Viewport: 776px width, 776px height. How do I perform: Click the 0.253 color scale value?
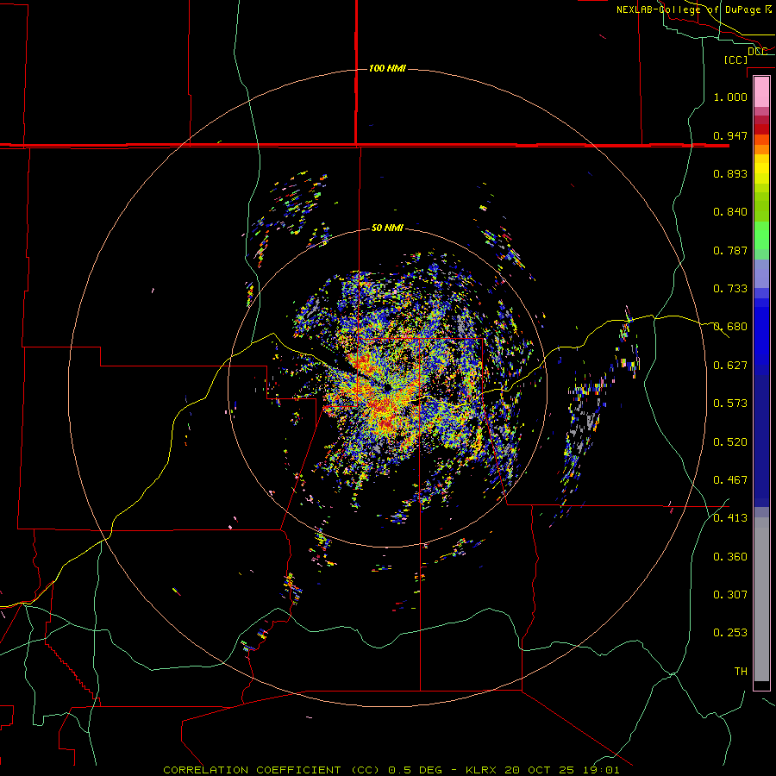point(730,633)
